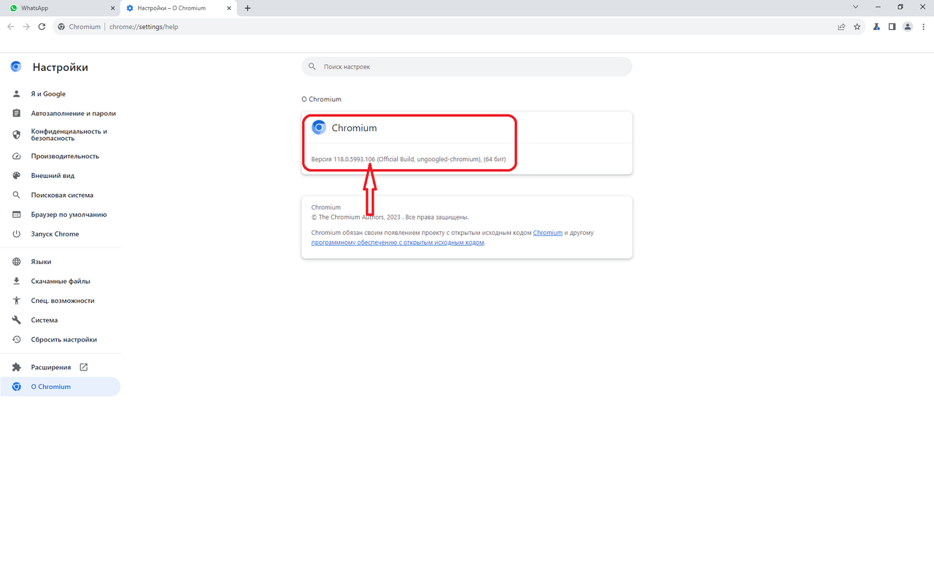Image resolution: width=934 pixels, height=564 pixels.
Task: Open Языки settings section
Action: coord(61,261)
